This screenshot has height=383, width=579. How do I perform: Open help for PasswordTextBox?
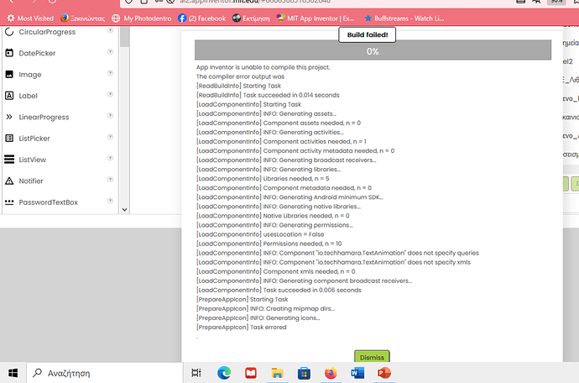[x=110, y=201]
